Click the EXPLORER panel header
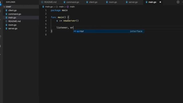183x103 pixels. point(11,2)
